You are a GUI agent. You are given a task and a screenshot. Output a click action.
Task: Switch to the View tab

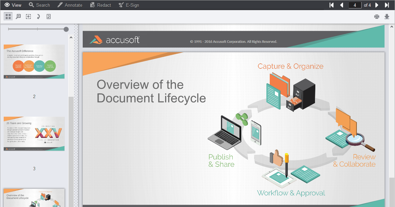point(12,5)
